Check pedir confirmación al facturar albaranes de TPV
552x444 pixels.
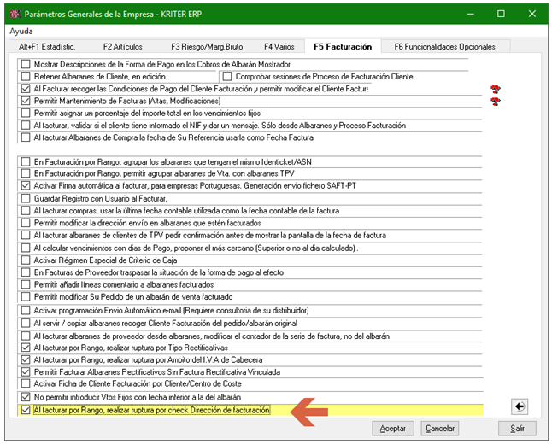click(x=26, y=235)
